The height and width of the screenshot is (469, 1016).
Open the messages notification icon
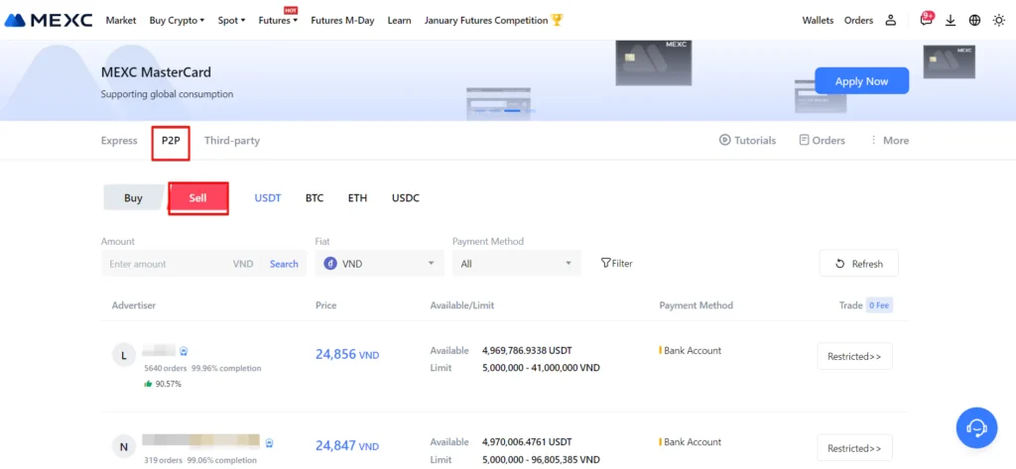(x=925, y=20)
